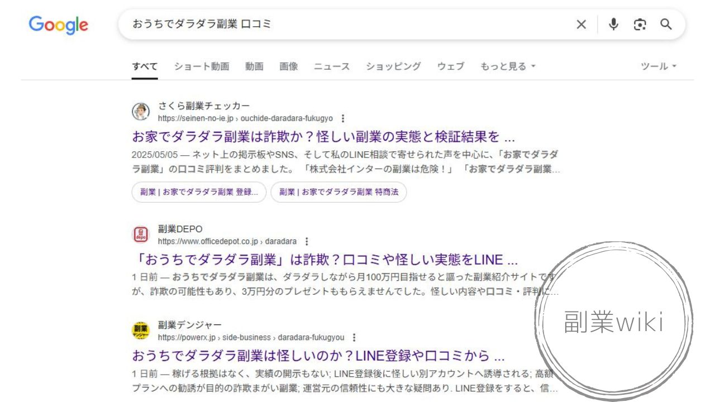
Task: Click the 副業デンジャー site name
Action: (190, 325)
